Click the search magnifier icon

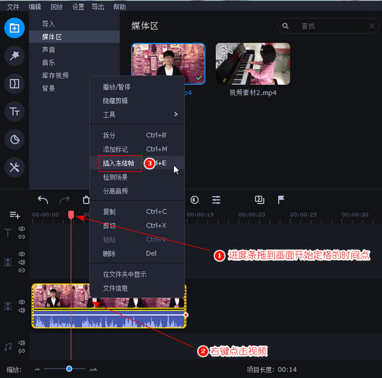[285, 26]
